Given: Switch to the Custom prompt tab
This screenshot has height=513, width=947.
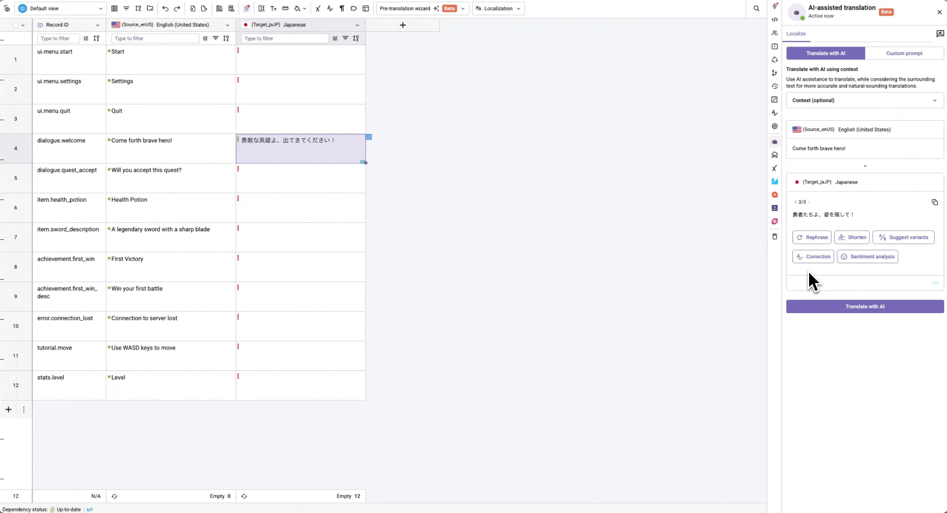Looking at the screenshot, I should click(904, 53).
